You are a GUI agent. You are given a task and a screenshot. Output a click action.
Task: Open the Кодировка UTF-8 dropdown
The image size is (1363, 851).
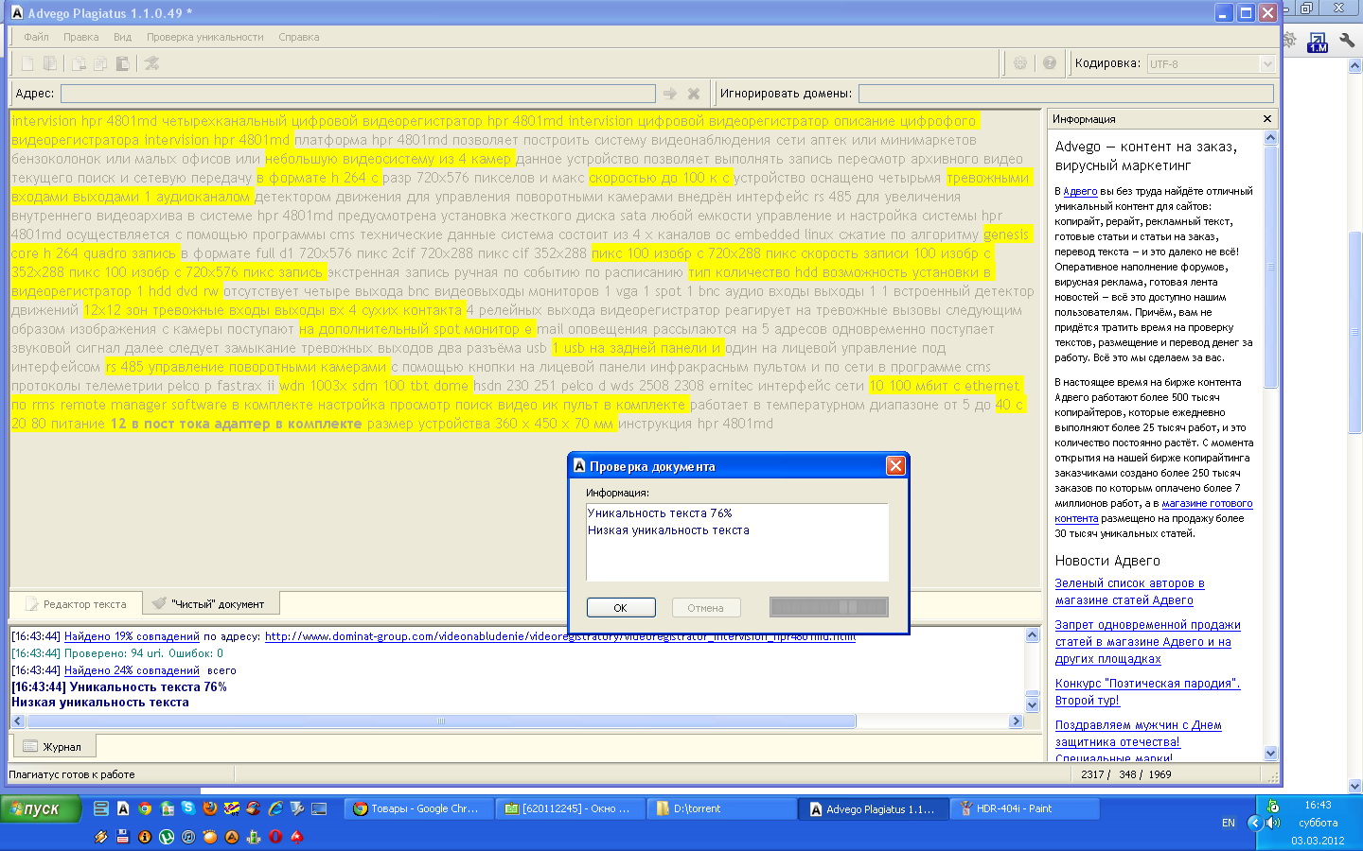coord(1267,64)
